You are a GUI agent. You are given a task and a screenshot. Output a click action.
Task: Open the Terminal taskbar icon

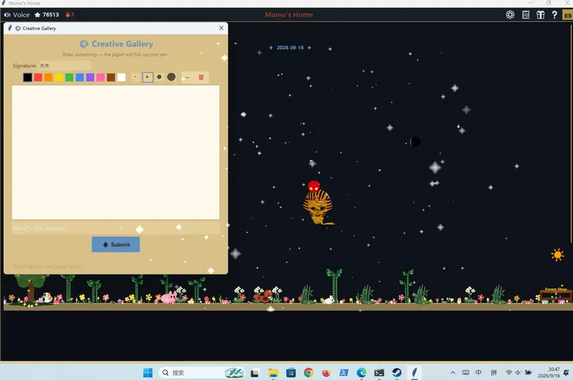(379, 373)
